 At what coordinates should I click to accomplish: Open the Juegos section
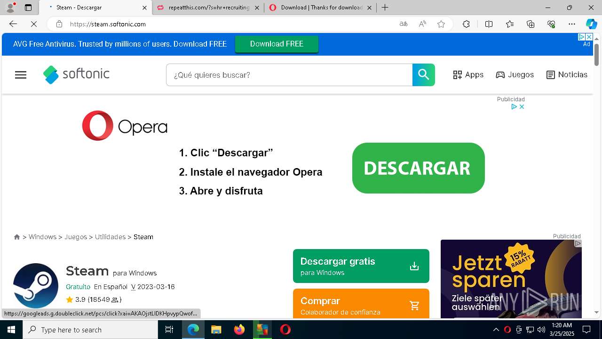tap(515, 75)
